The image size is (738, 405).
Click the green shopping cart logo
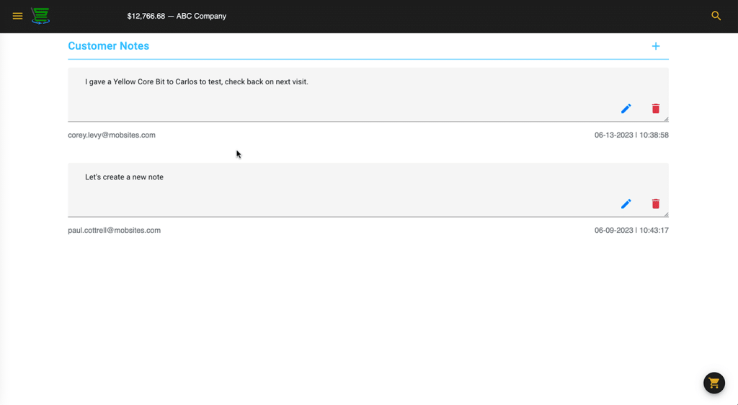point(40,16)
